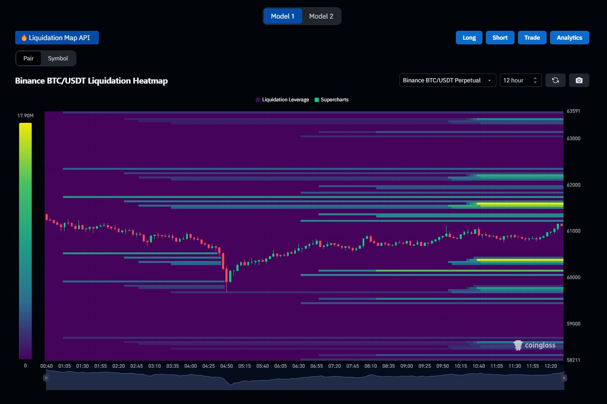This screenshot has height=404, width=607.
Task: Switch to Model 1
Action: click(x=283, y=16)
